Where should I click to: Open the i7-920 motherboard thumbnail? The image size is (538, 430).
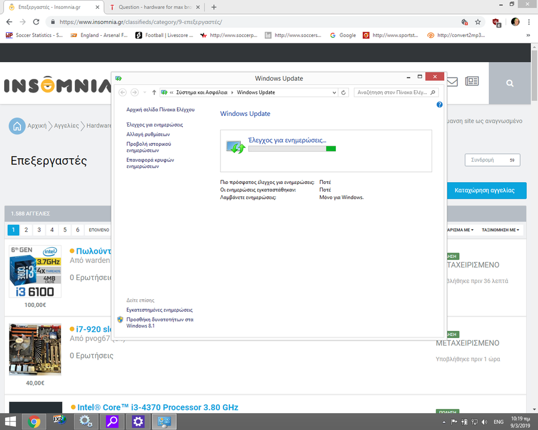35,349
